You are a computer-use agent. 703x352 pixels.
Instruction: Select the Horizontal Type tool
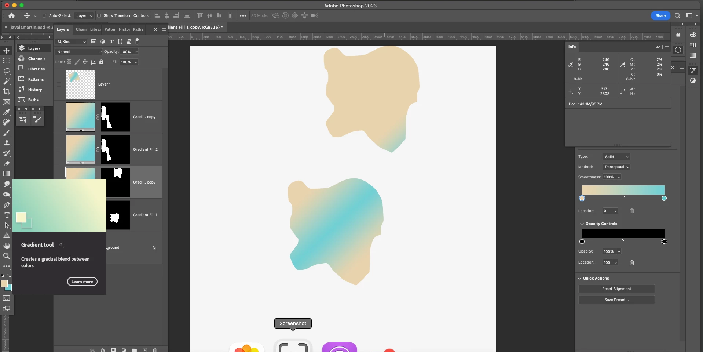click(x=7, y=215)
